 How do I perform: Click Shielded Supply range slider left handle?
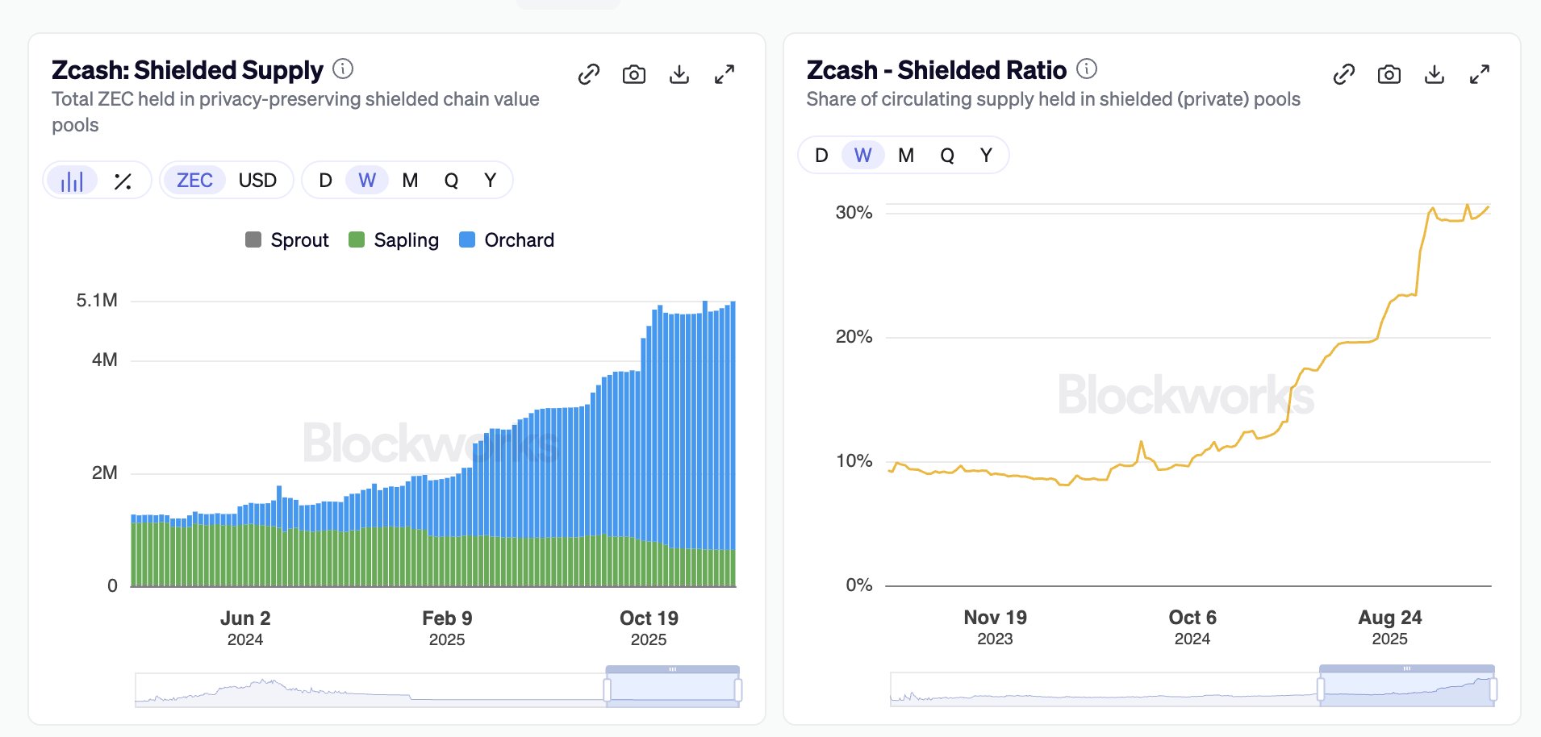tap(607, 690)
